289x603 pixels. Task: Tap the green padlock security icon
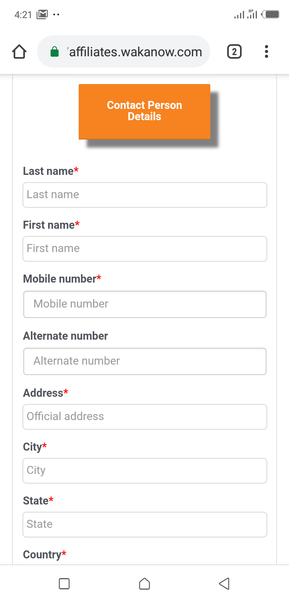[x=55, y=52]
